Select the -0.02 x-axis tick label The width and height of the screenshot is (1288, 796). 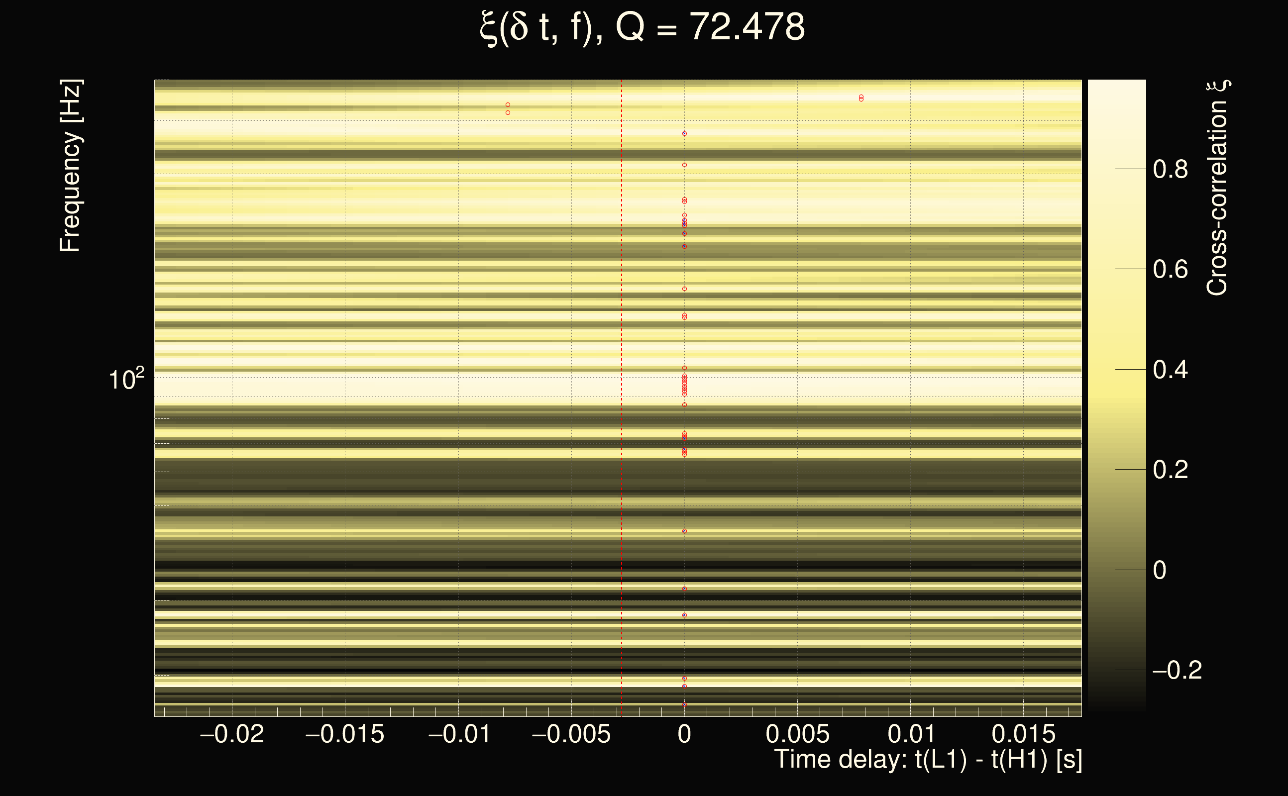232,734
